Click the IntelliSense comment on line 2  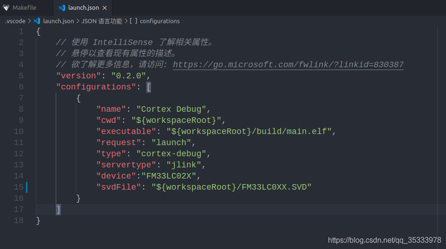point(135,42)
